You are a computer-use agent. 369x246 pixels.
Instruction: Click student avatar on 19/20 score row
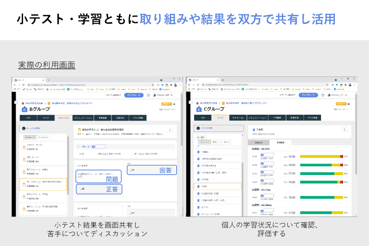(x=262, y=155)
